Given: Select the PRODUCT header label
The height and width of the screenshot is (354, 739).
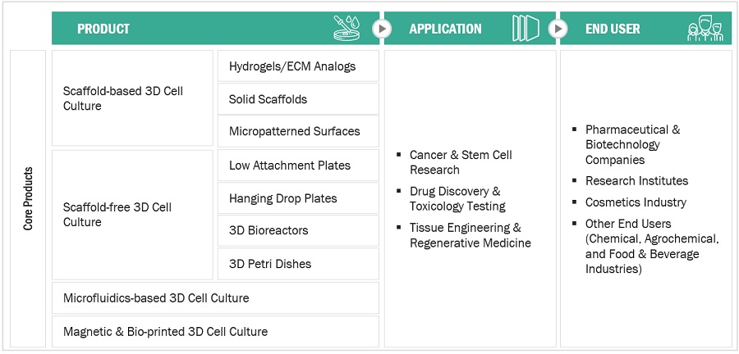Looking at the screenshot, I should point(103,29).
